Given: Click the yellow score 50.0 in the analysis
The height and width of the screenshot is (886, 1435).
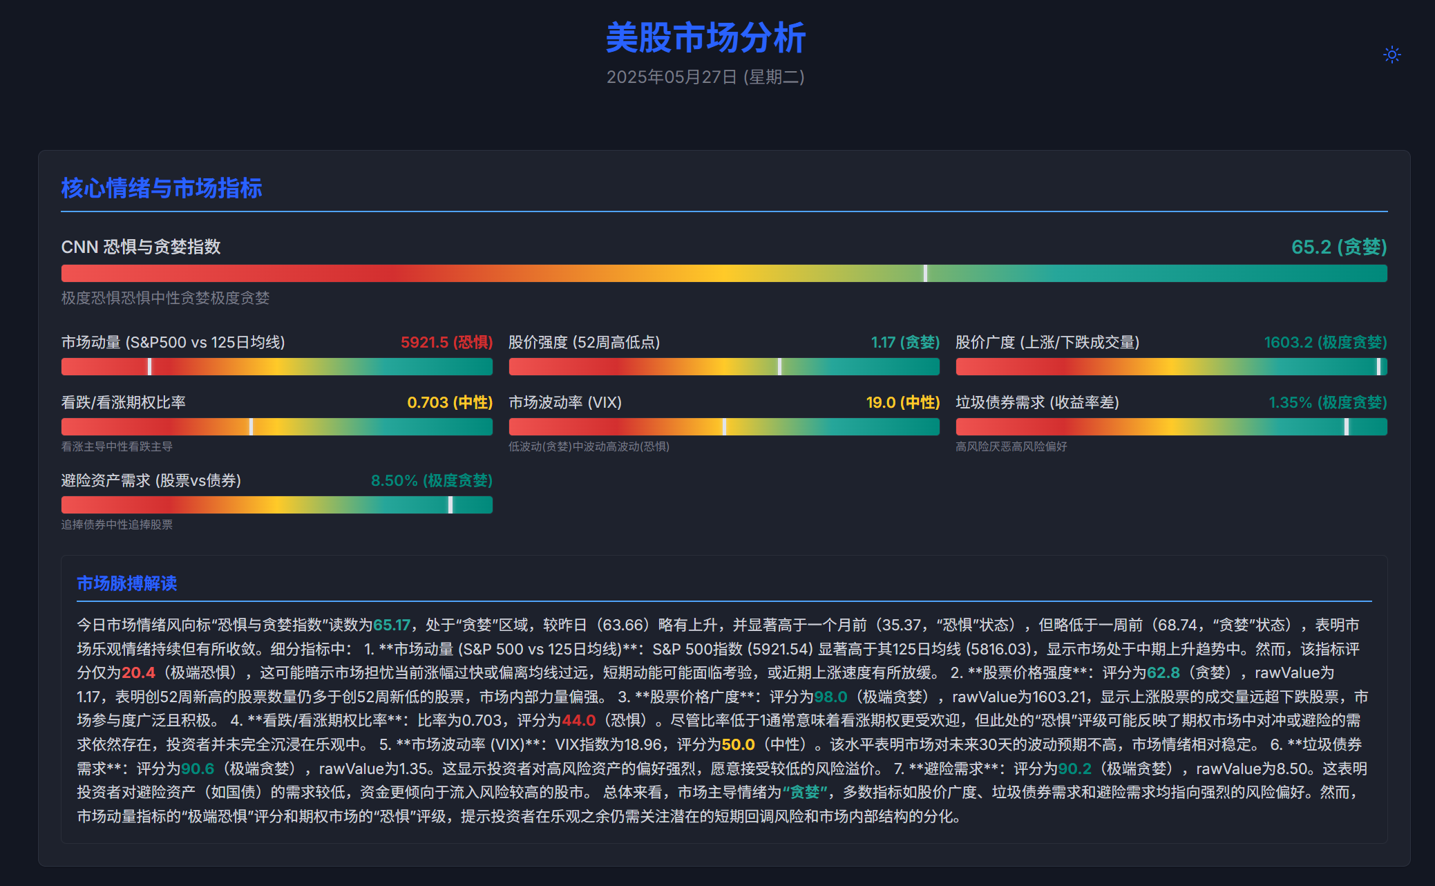Looking at the screenshot, I should tap(738, 744).
